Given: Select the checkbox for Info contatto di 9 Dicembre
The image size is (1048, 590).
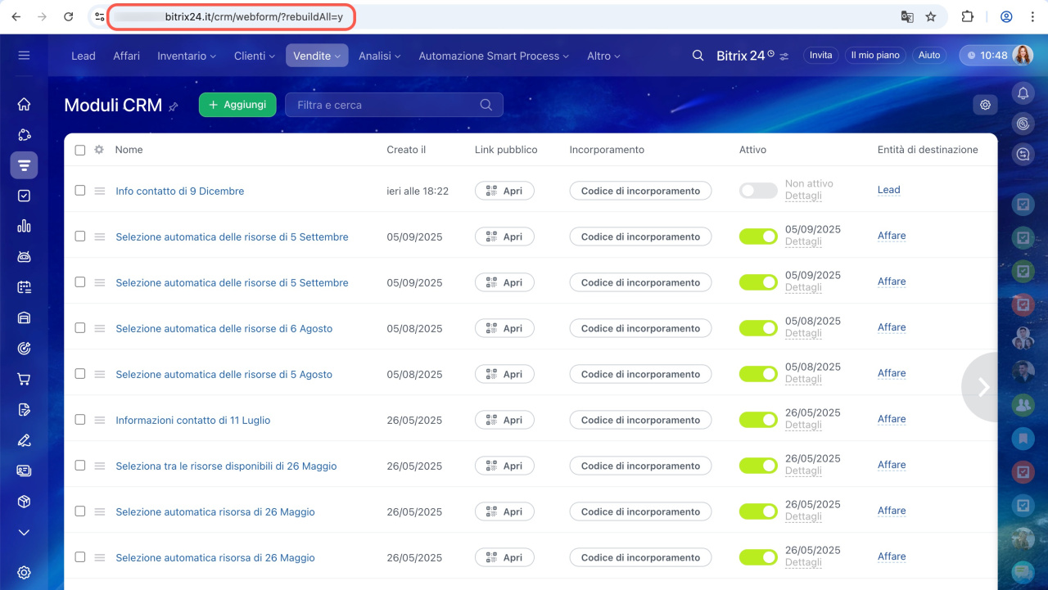Looking at the screenshot, I should (x=80, y=190).
